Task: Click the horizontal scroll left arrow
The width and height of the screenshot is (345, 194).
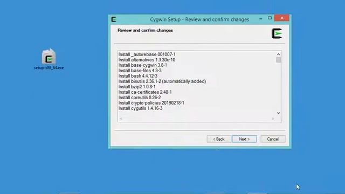Action: [121, 119]
